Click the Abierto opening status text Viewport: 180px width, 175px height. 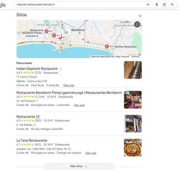pyautogui.click(x=21, y=81)
